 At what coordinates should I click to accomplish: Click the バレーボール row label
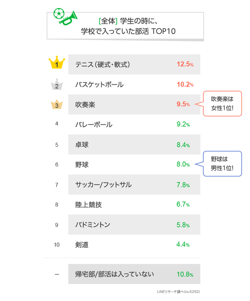[x=94, y=124]
